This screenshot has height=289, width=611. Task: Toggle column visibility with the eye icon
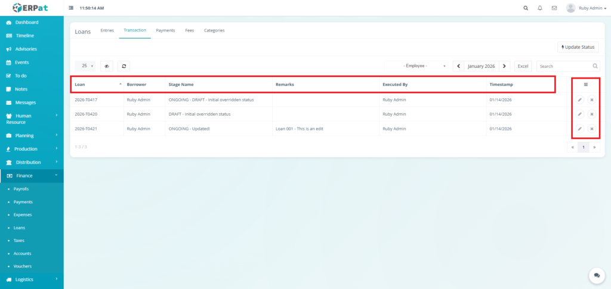point(107,66)
